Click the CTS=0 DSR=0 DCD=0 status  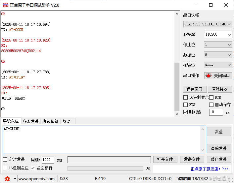150,178
